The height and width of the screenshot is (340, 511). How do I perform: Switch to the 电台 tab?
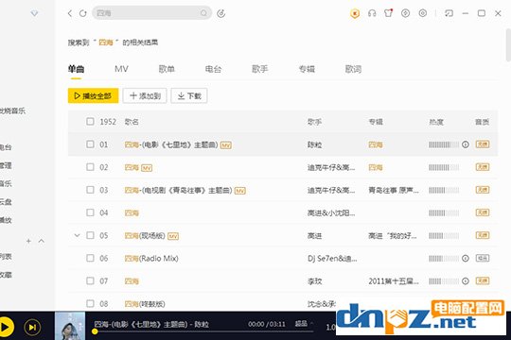(213, 69)
